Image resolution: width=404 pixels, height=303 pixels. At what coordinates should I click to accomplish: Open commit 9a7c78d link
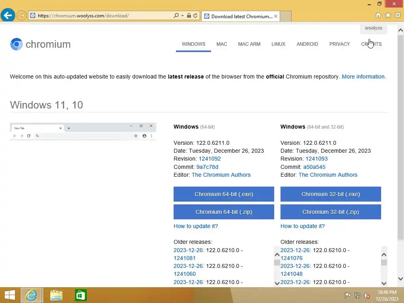[207, 167]
